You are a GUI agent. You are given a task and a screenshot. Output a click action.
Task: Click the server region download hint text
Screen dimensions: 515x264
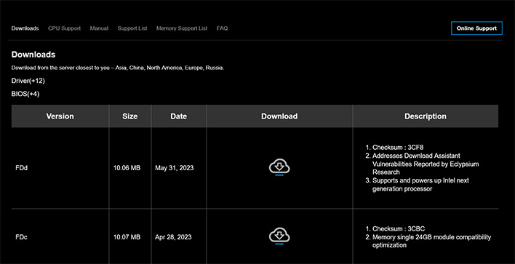[x=118, y=68]
